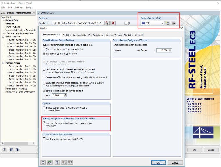
Task: Select Parameters - Members tree item
Action: tap(16, 89)
